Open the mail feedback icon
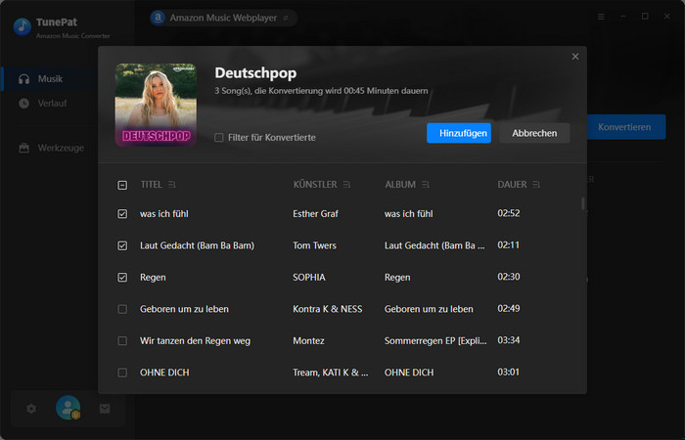 point(105,409)
